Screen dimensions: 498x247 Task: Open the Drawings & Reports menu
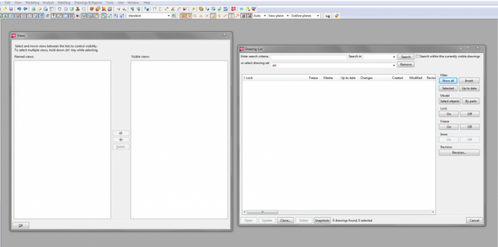point(88,3)
